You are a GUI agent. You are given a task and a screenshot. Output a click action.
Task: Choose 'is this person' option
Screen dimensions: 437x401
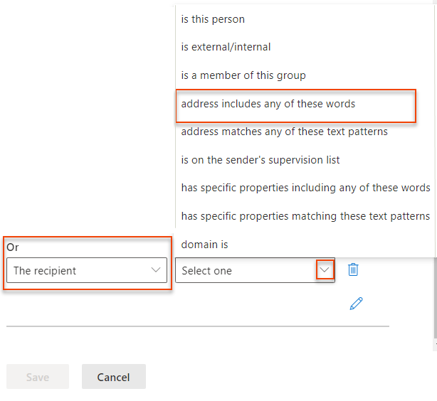pyautogui.click(x=213, y=19)
